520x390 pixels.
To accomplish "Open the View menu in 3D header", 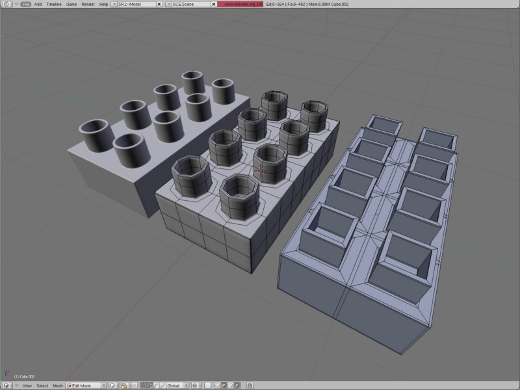I will 27,385.
